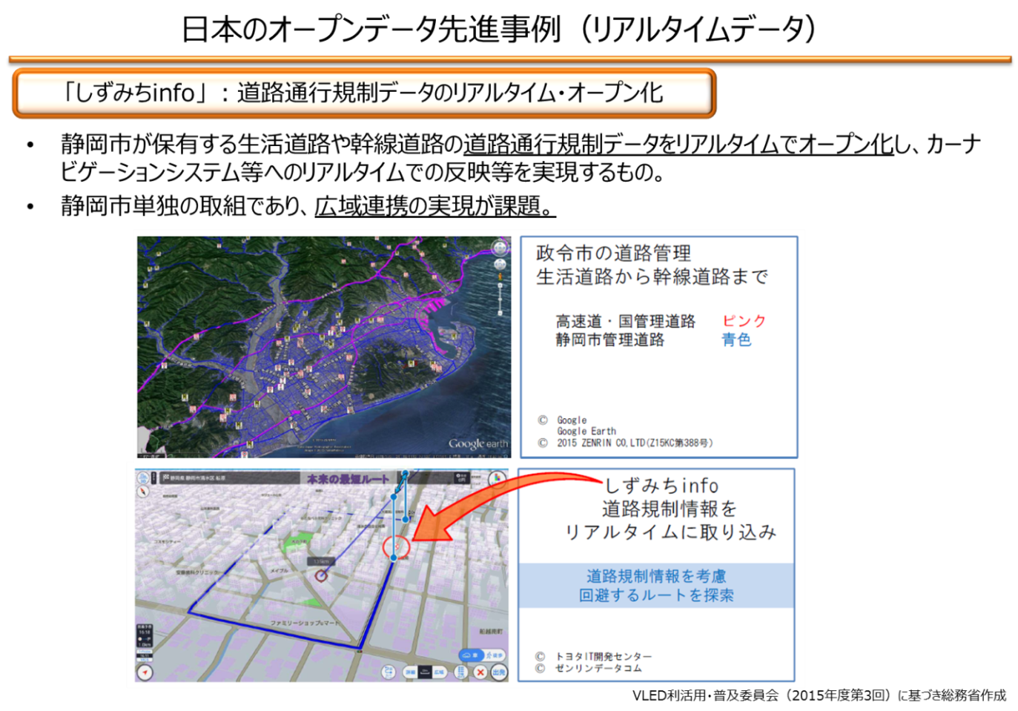Image resolution: width=1018 pixels, height=711 pixels.
Task: Click 広域 to zoom out the map
Action: click(x=440, y=672)
